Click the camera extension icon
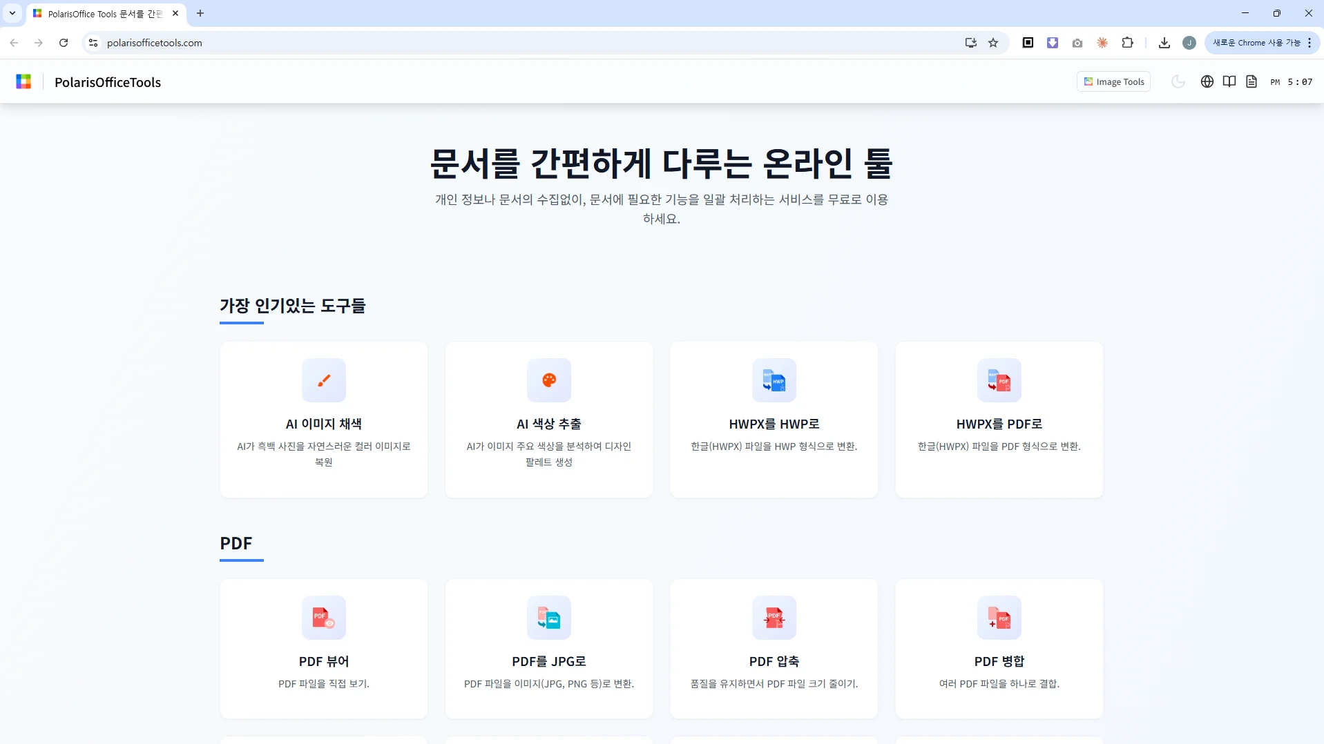Image resolution: width=1324 pixels, height=744 pixels. coord(1077,43)
